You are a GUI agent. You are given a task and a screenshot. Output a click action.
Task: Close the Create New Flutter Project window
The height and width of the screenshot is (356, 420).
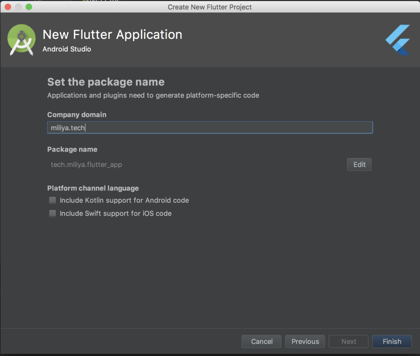pyautogui.click(x=8, y=7)
